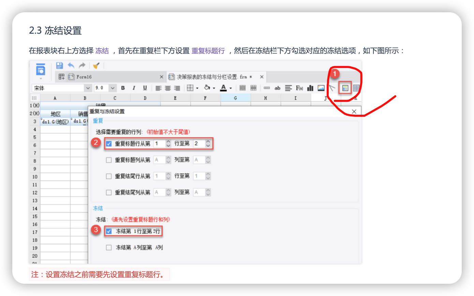This screenshot has height=296, width=474.
Task: Click the cell borders icon
Action: click(x=190, y=88)
